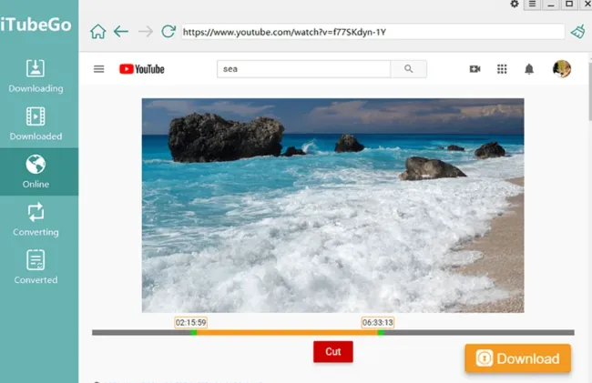Click the sea waves video player

pos(332,206)
